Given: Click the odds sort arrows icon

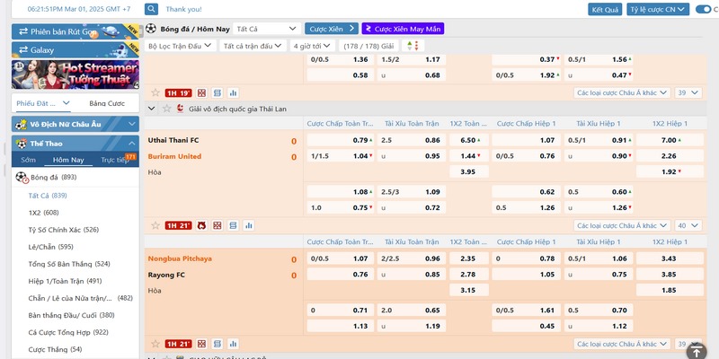Looking at the screenshot, I should coord(413,45).
